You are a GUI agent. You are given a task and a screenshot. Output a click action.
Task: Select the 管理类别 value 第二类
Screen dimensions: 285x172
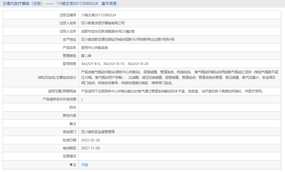point(87,56)
